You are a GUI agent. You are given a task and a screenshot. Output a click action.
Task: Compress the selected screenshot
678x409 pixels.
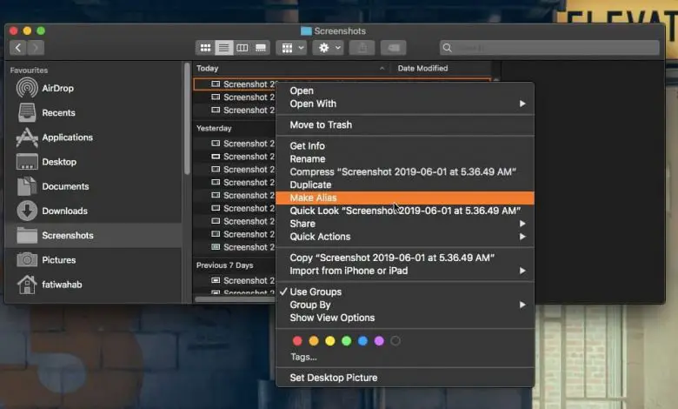pos(405,172)
